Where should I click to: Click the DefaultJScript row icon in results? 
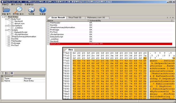48,37
